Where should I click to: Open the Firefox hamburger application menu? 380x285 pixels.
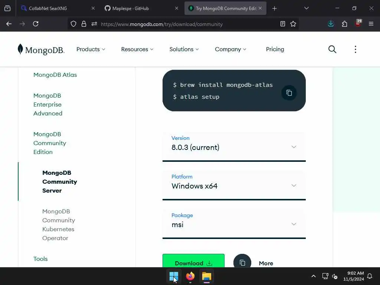[371, 24]
